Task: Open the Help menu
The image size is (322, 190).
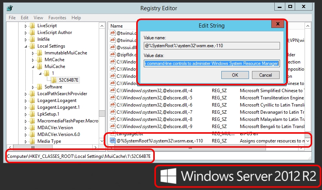Action: [x=76, y=18]
